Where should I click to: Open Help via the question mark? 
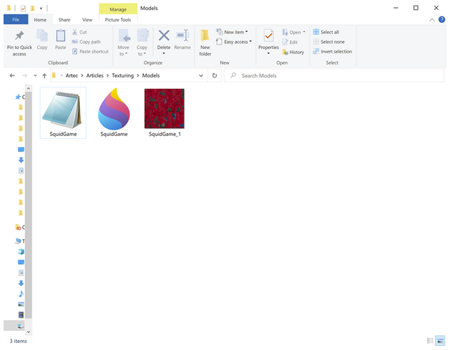click(x=442, y=20)
